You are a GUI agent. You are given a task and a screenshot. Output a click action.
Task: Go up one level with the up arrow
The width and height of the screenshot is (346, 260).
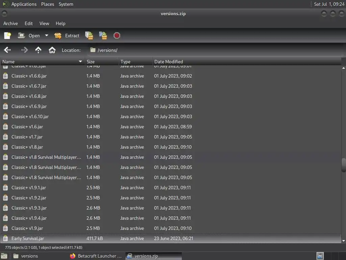point(38,50)
